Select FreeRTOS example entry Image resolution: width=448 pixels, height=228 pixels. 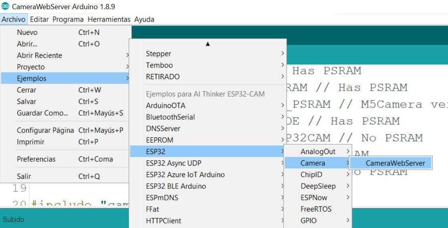(x=316, y=209)
